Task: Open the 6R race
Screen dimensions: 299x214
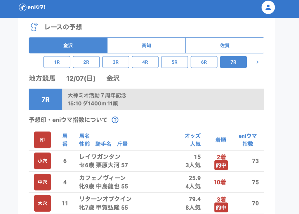Action: [x=204, y=62]
